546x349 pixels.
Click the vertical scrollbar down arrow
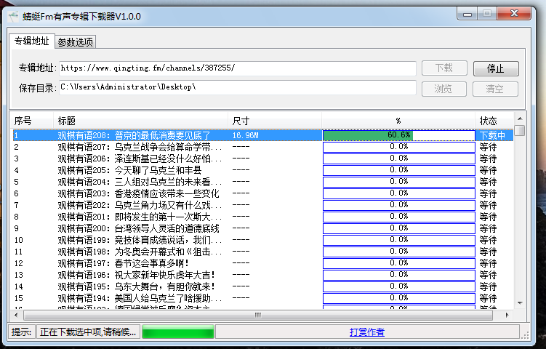click(519, 304)
